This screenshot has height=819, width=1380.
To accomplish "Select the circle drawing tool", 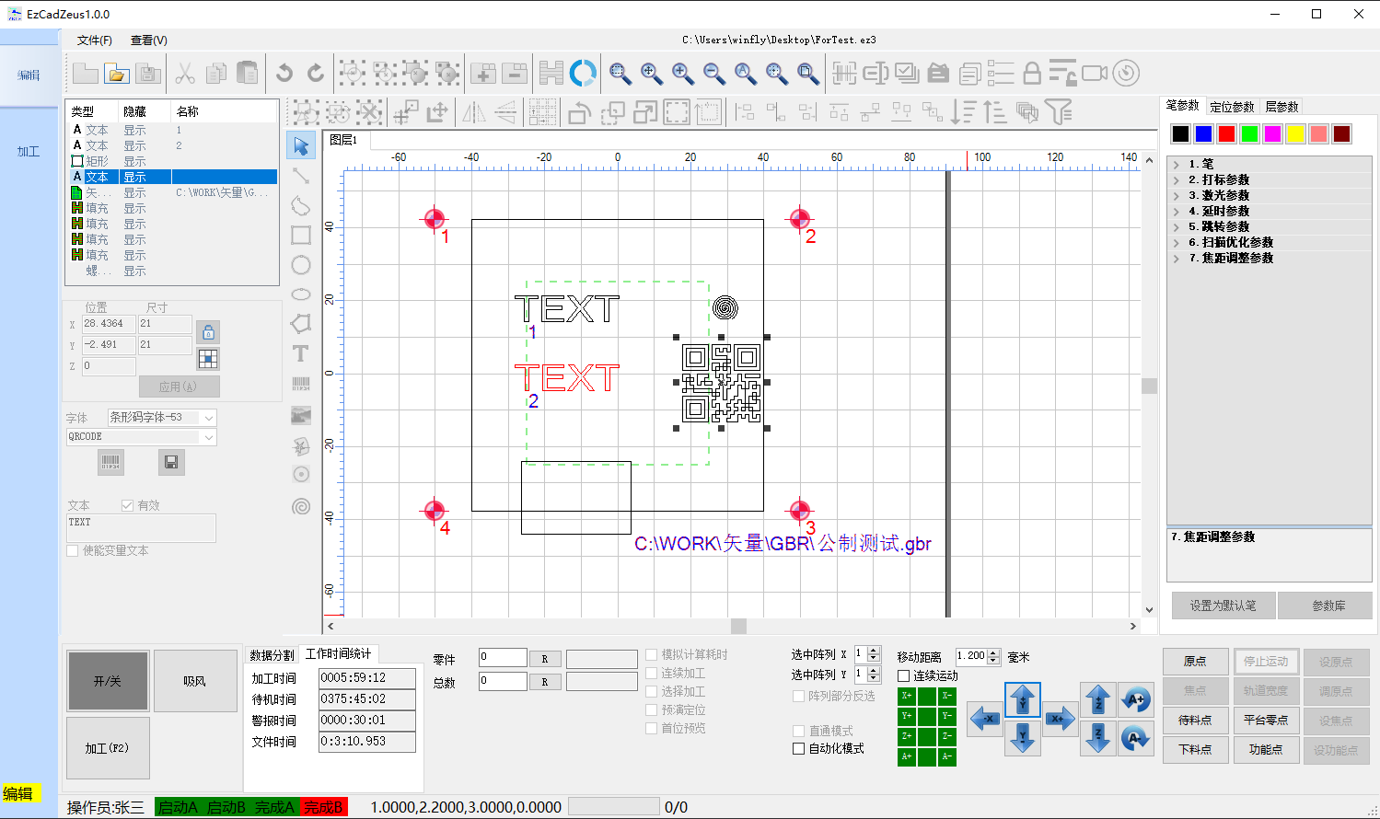I will [301, 265].
